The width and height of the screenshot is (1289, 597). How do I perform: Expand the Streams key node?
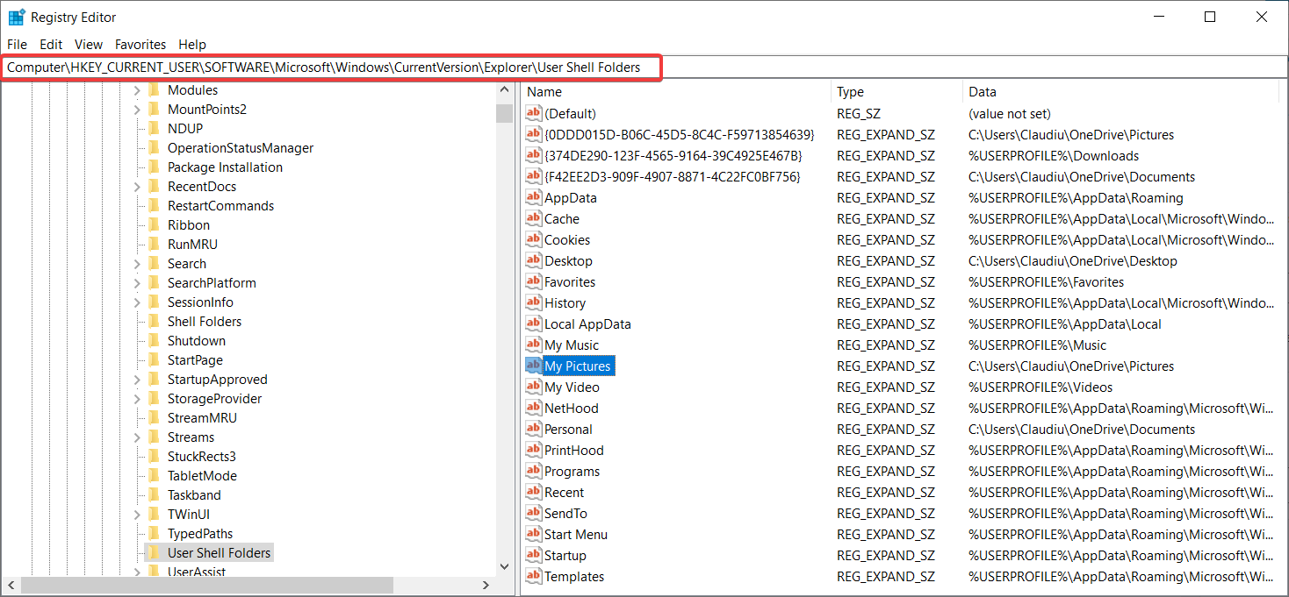click(137, 437)
